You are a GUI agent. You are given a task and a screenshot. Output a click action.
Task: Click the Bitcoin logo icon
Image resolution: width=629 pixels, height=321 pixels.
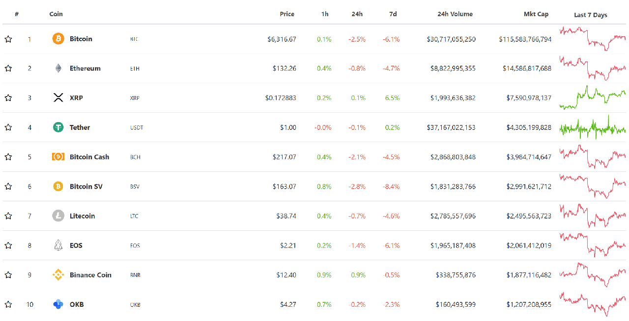coord(58,39)
